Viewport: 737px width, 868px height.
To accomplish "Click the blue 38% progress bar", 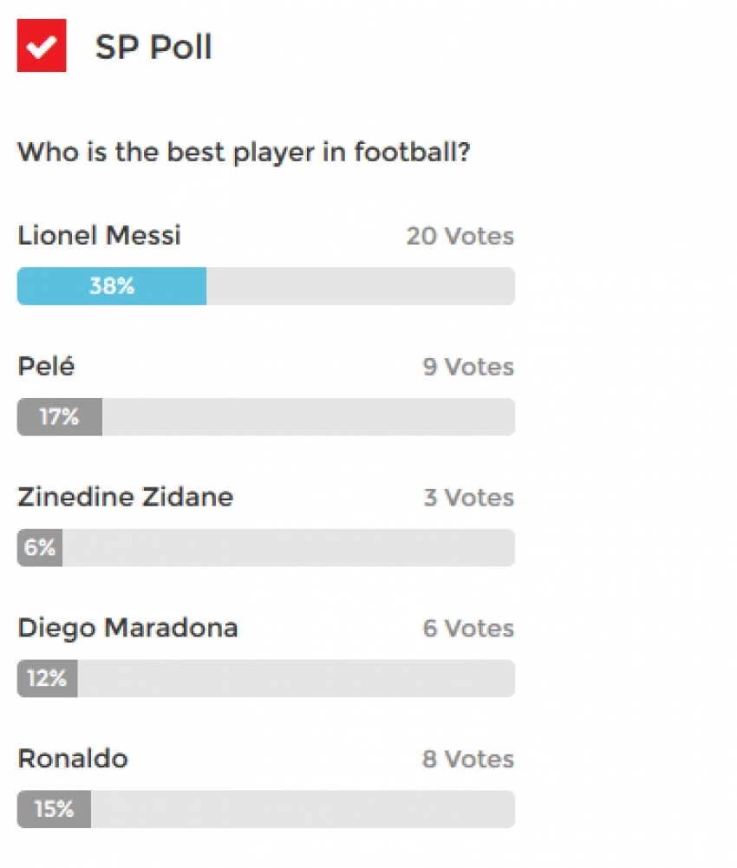I will (112, 286).
